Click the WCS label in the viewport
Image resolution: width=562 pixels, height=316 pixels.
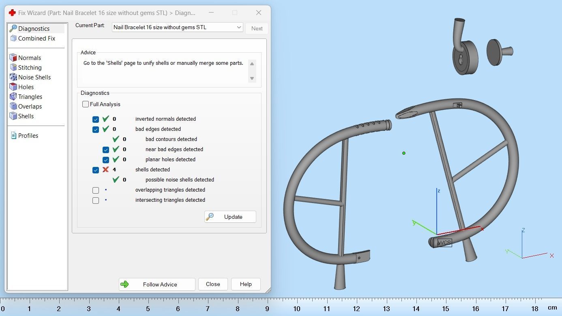tap(444, 243)
